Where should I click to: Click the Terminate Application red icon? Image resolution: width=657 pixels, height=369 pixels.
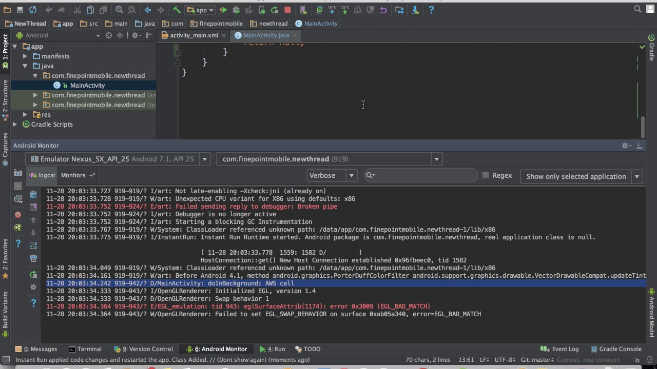18,215
